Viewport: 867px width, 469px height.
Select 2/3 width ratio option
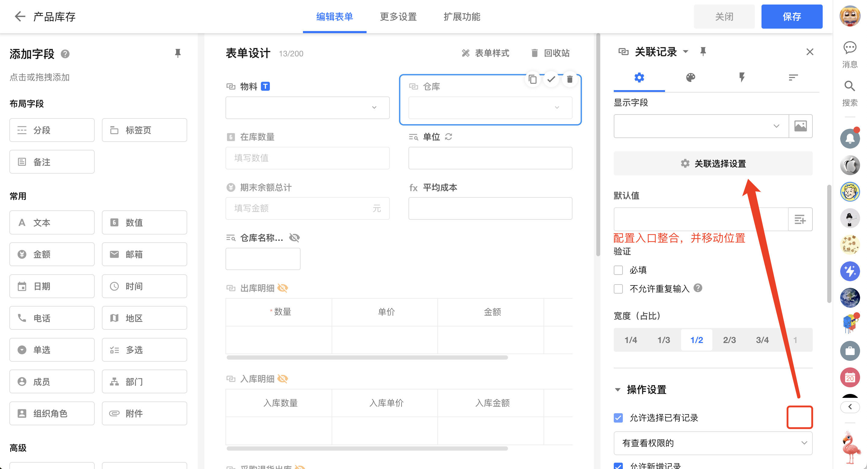click(x=729, y=340)
